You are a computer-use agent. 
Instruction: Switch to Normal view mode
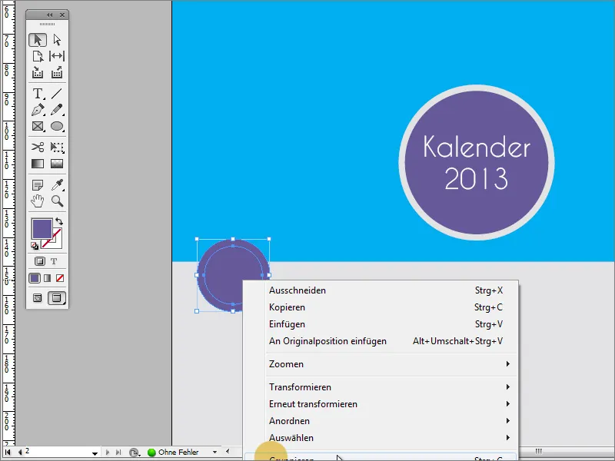pos(37,298)
